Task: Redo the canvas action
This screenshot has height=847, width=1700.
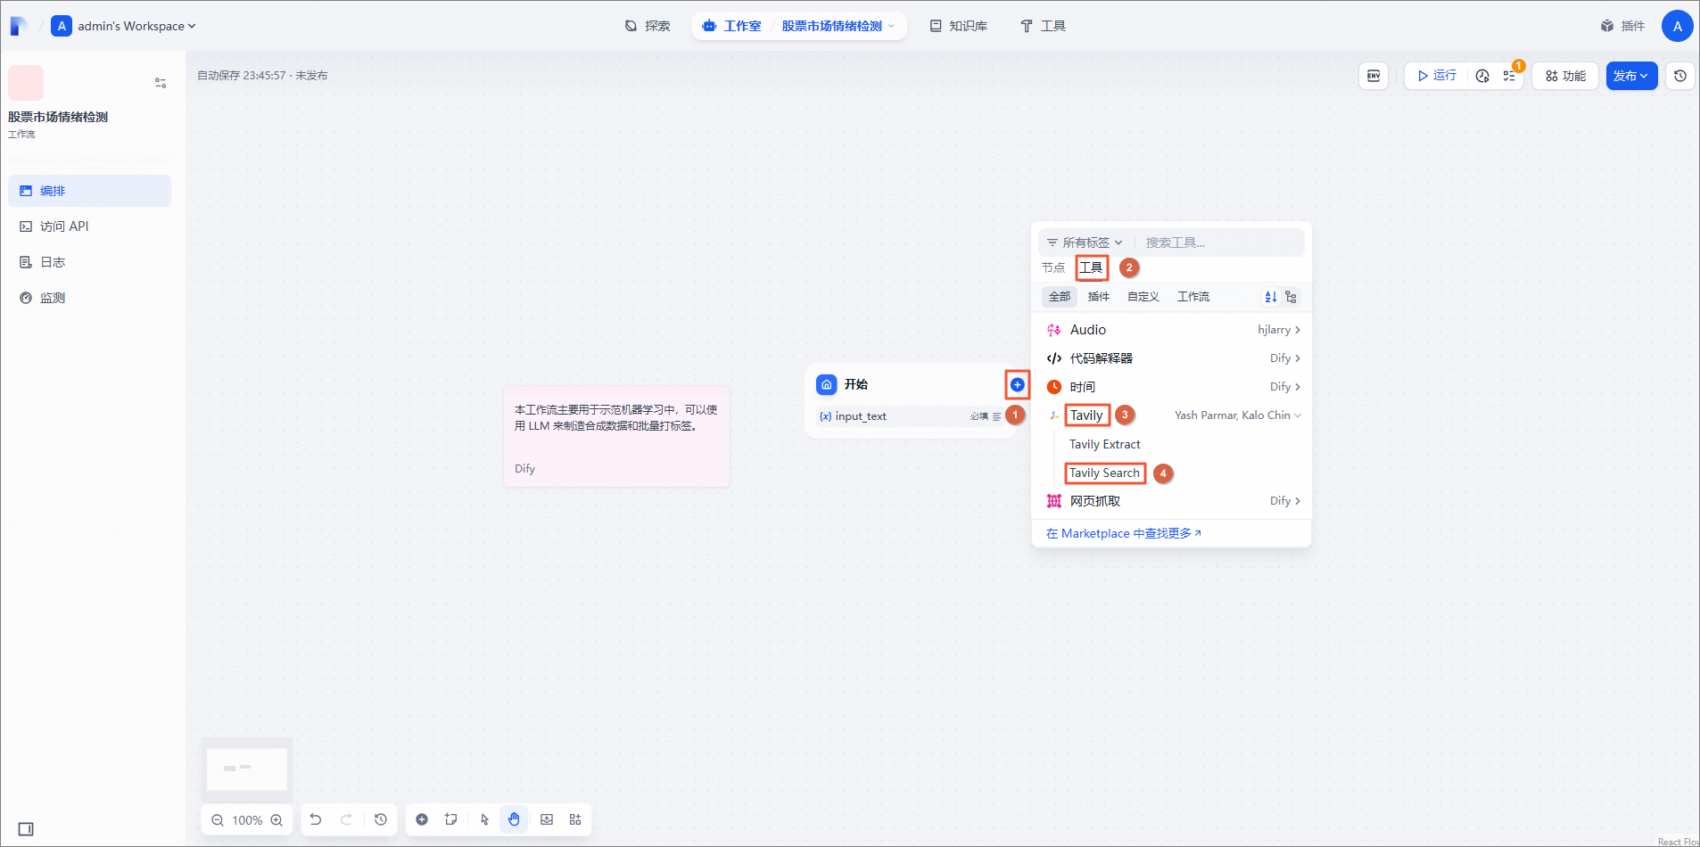Action: pyautogui.click(x=346, y=819)
